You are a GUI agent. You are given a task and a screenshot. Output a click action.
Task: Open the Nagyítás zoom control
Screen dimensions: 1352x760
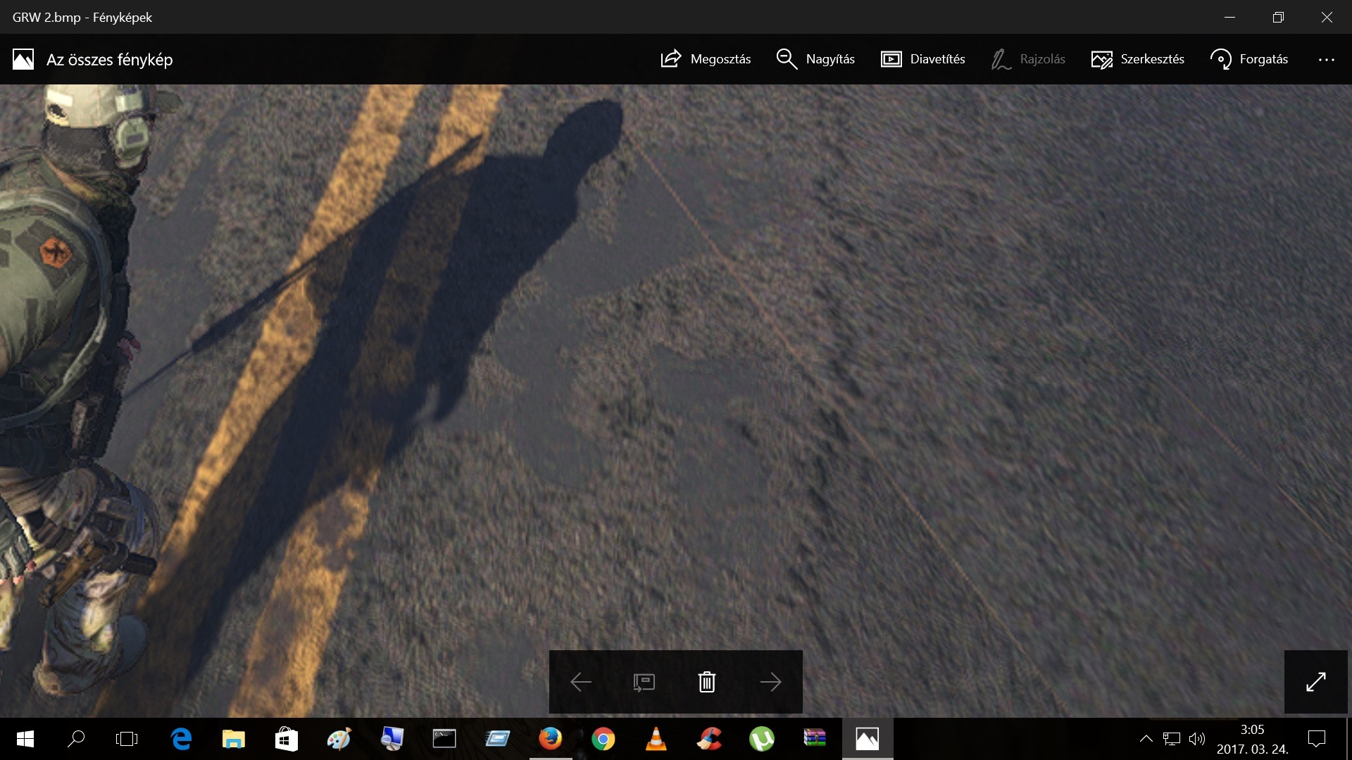(815, 59)
